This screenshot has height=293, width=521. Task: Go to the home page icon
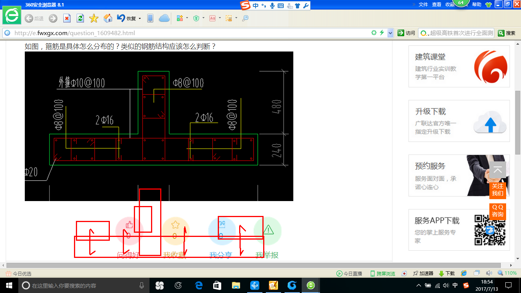tap(108, 18)
